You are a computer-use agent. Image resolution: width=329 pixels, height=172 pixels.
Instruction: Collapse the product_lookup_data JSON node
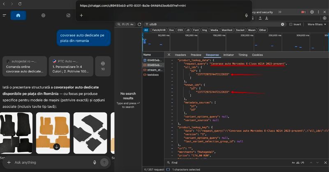point(172,60)
